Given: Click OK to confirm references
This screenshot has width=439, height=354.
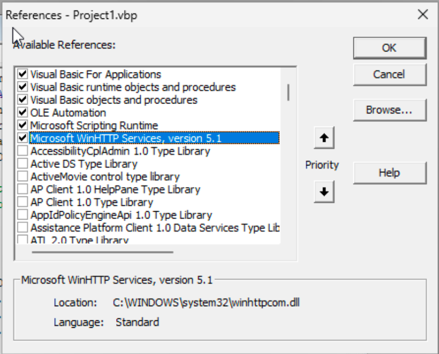Looking at the screenshot, I should click(389, 48).
